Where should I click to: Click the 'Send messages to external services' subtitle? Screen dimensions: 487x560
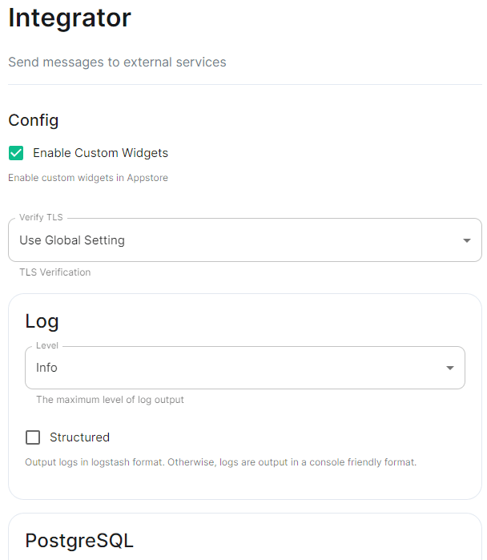tap(117, 62)
